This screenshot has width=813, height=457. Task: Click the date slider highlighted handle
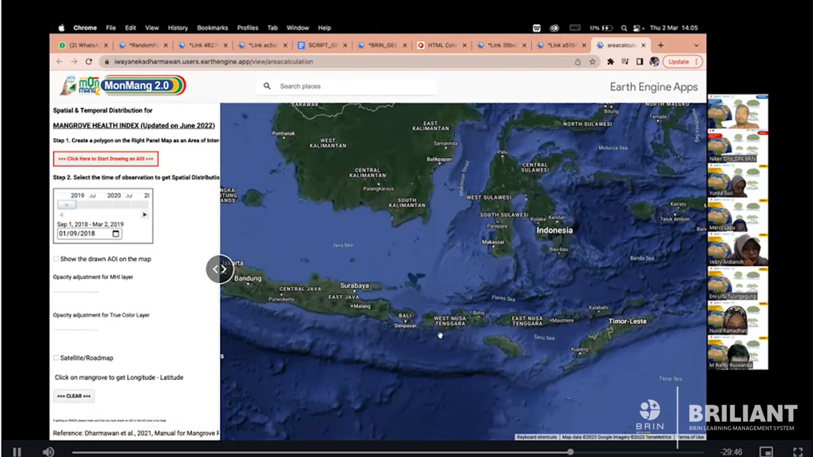click(67, 204)
